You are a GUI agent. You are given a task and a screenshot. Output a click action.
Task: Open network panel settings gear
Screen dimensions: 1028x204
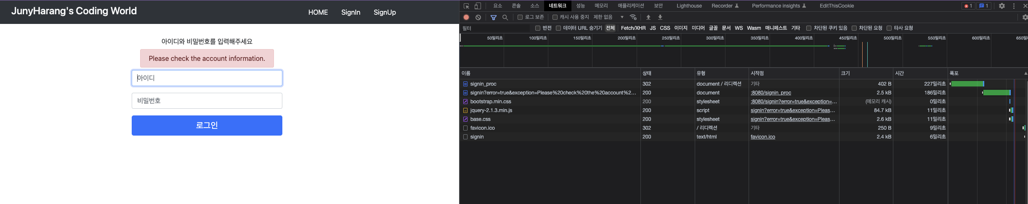(x=1025, y=17)
